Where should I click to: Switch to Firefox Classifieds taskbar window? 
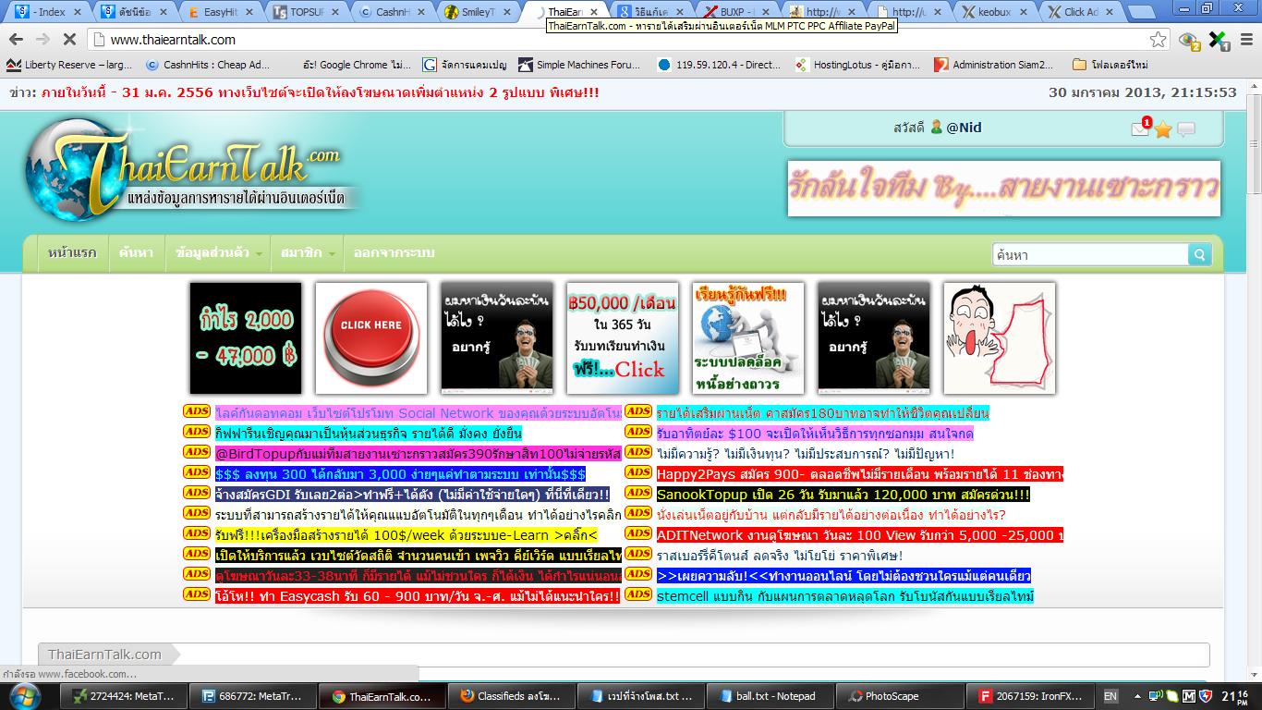coord(512,696)
